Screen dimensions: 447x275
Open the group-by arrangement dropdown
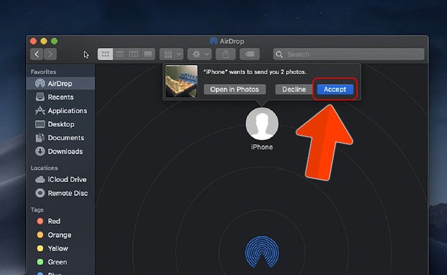click(172, 55)
